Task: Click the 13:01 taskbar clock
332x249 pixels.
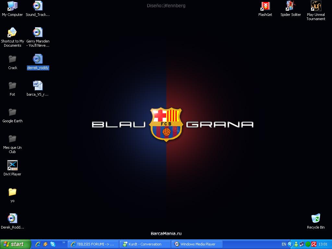Action: pos(323,244)
